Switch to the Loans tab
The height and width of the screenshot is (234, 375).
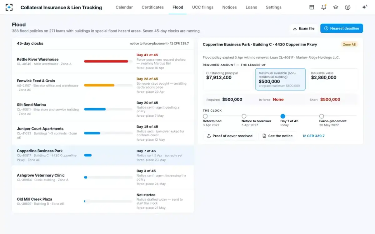pyautogui.click(x=251, y=7)
